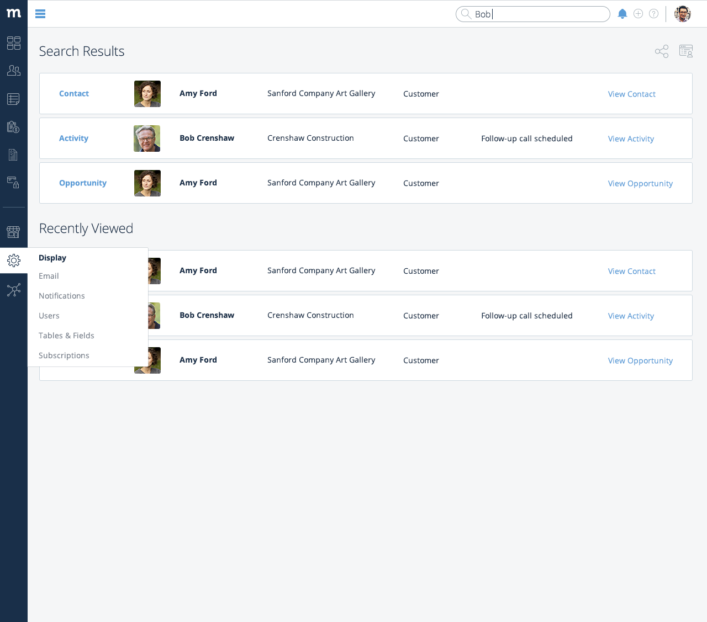The height and width of the screenshot is (622, 707).
Task: Click the clipboard with dollar sign icon
Action: coord(14,127)
